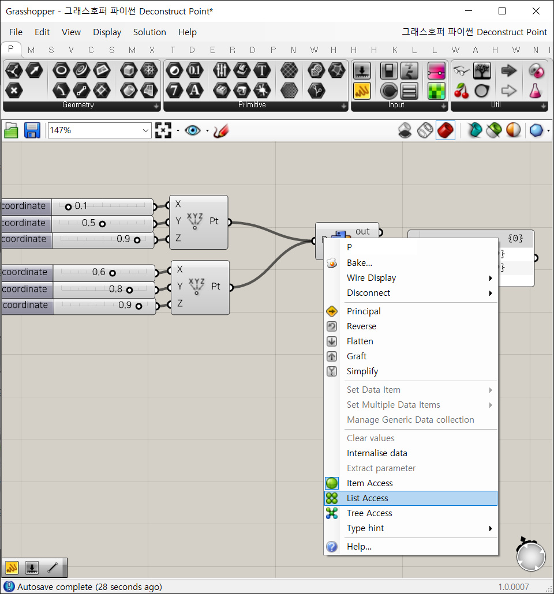This screenshot has height=594, width=554.
Task: Select the flask icon in Util
Action: click(x=535, y=91)
